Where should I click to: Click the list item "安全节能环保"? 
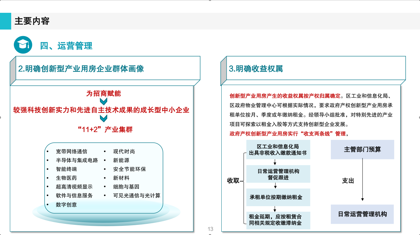129,169
